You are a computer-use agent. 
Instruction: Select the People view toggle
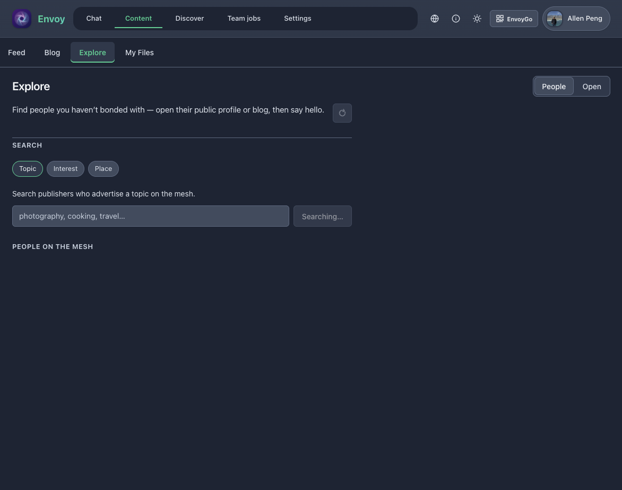[554, 87]
